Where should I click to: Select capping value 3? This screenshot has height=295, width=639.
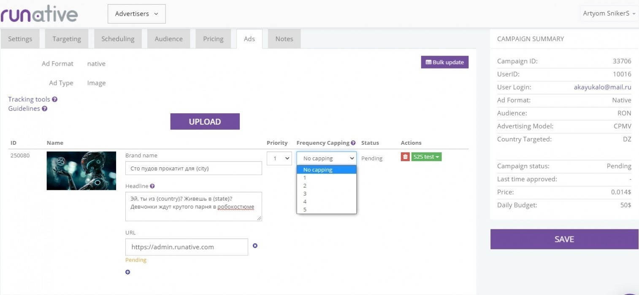327,194
